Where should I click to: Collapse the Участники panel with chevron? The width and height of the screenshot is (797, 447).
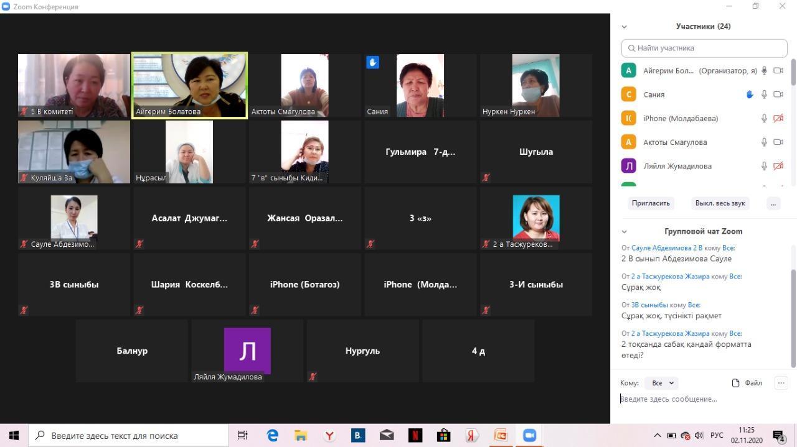[x=624, y=27]
